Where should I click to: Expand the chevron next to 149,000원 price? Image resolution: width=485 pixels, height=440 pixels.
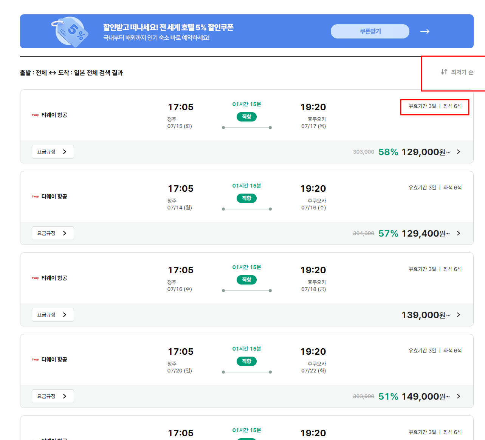coord(459,396)
